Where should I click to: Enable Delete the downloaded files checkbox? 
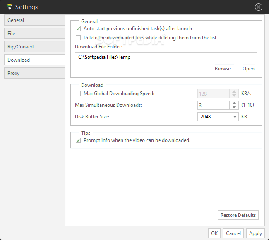click(x=78, y=38)
